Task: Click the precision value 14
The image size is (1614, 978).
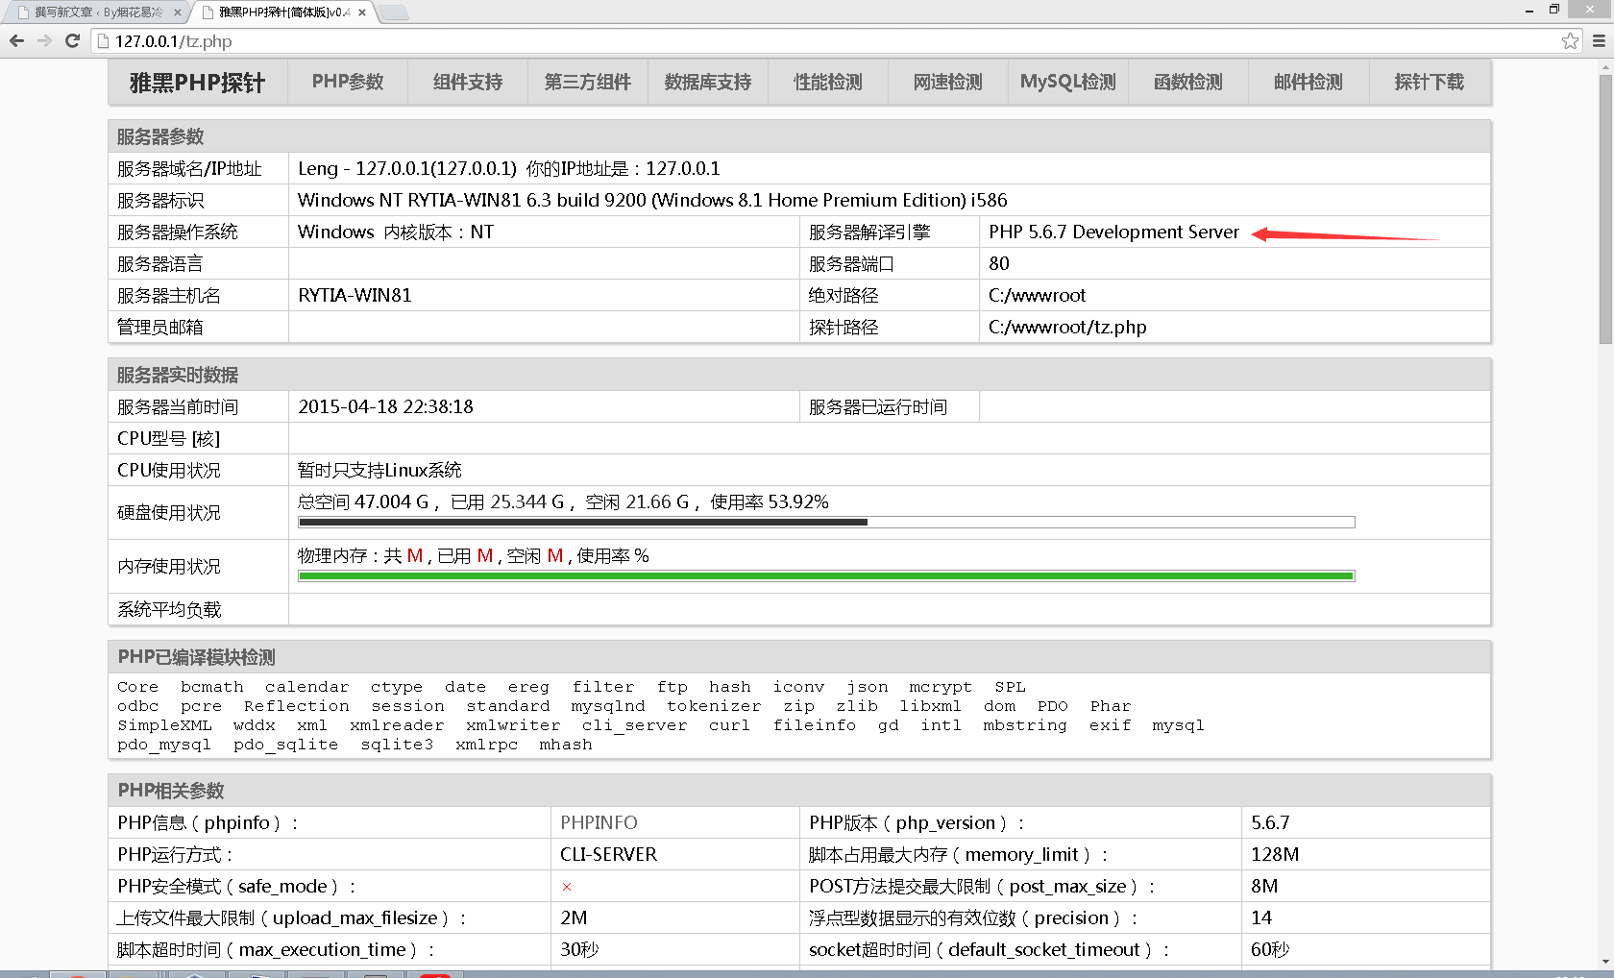Action: (x=1261, y=918)
